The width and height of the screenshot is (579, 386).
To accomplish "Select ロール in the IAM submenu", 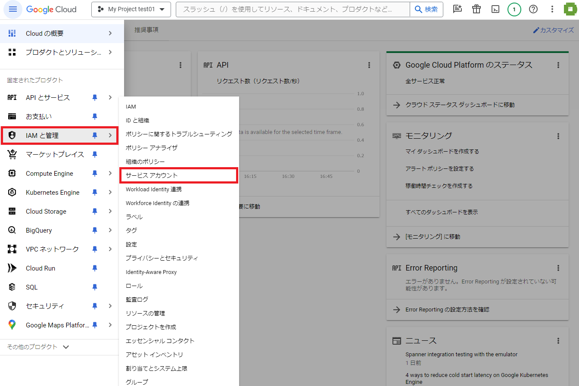I will (x=134, y=286).
